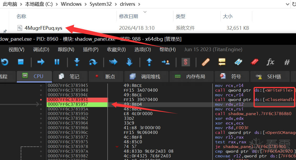This screenshot has width=296, height=160.
Task: Sort files by 类型 column header
Action: (x=180, y=16)
